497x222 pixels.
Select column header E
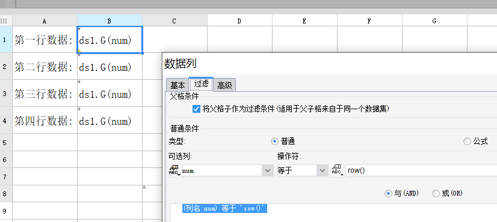tap(304, 21)
